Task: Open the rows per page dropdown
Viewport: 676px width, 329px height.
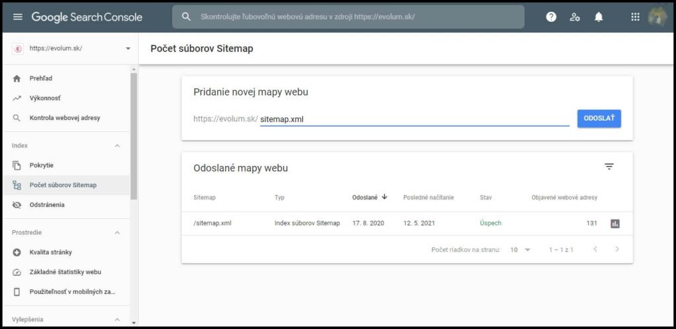Action: coord(520,249)
